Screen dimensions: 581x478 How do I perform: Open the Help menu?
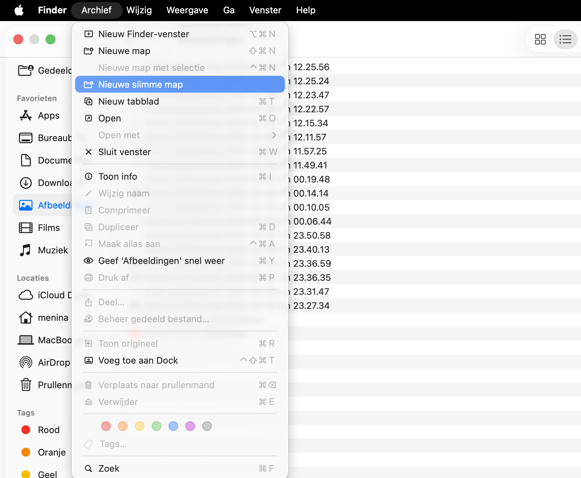click(305, 10)
